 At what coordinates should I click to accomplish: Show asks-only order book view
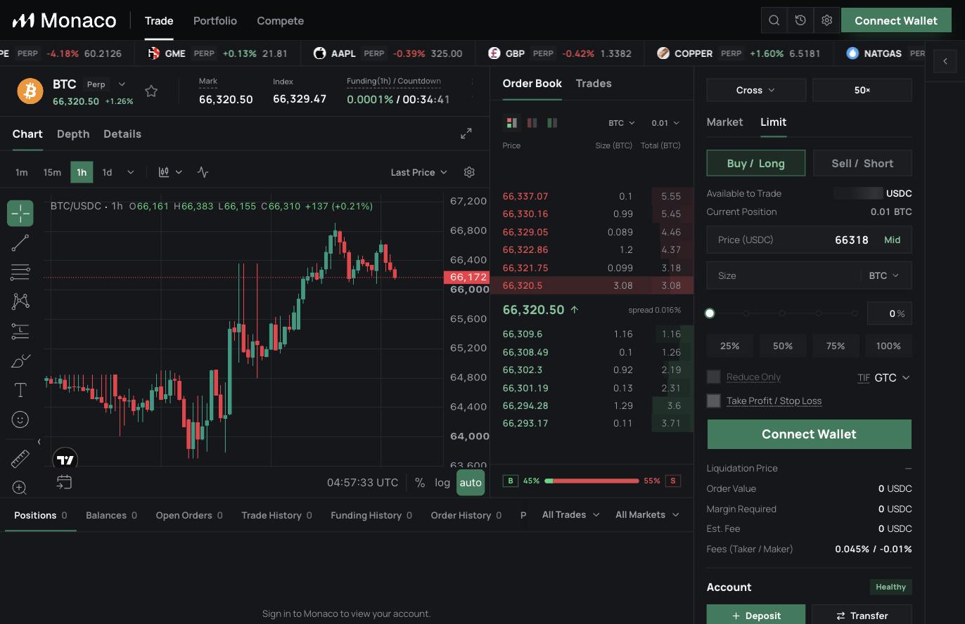(532, 123)
